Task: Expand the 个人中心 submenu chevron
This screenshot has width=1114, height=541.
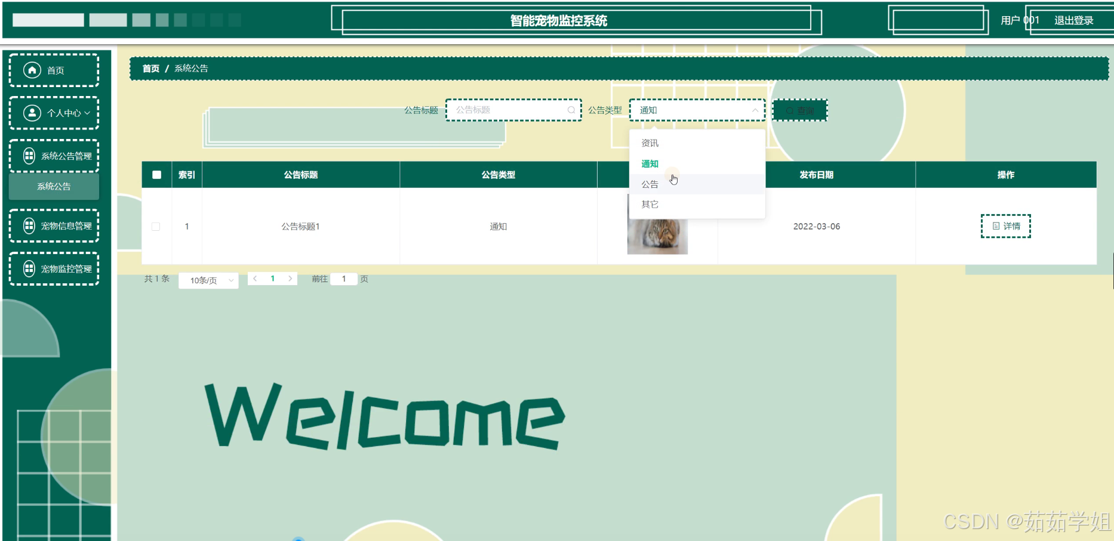Action: (x=87, y=113)
